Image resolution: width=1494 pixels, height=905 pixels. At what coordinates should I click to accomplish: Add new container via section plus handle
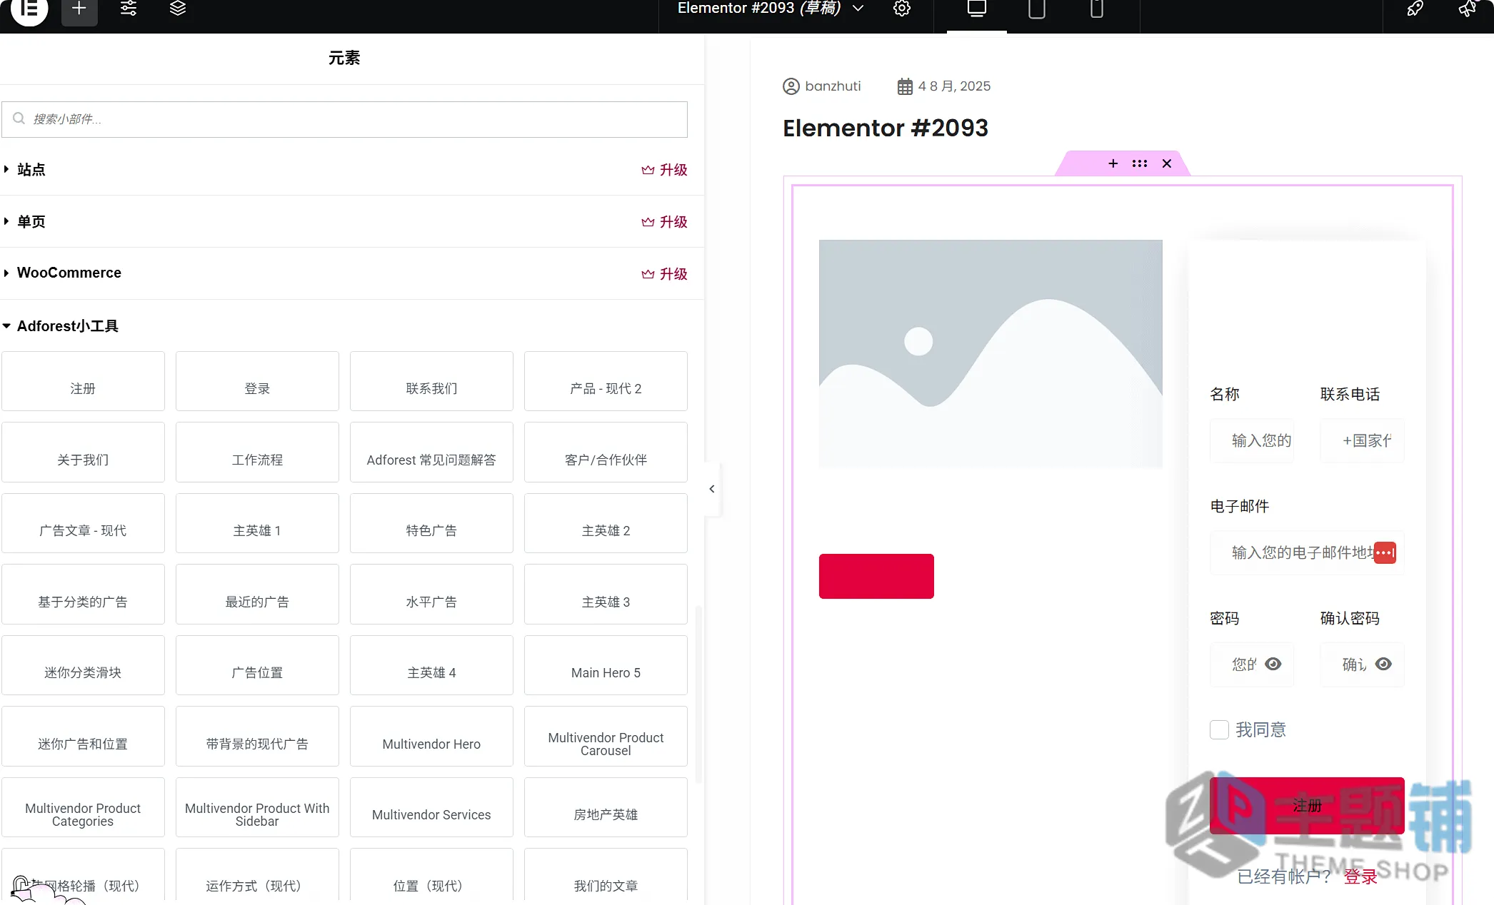(1113, 163)
